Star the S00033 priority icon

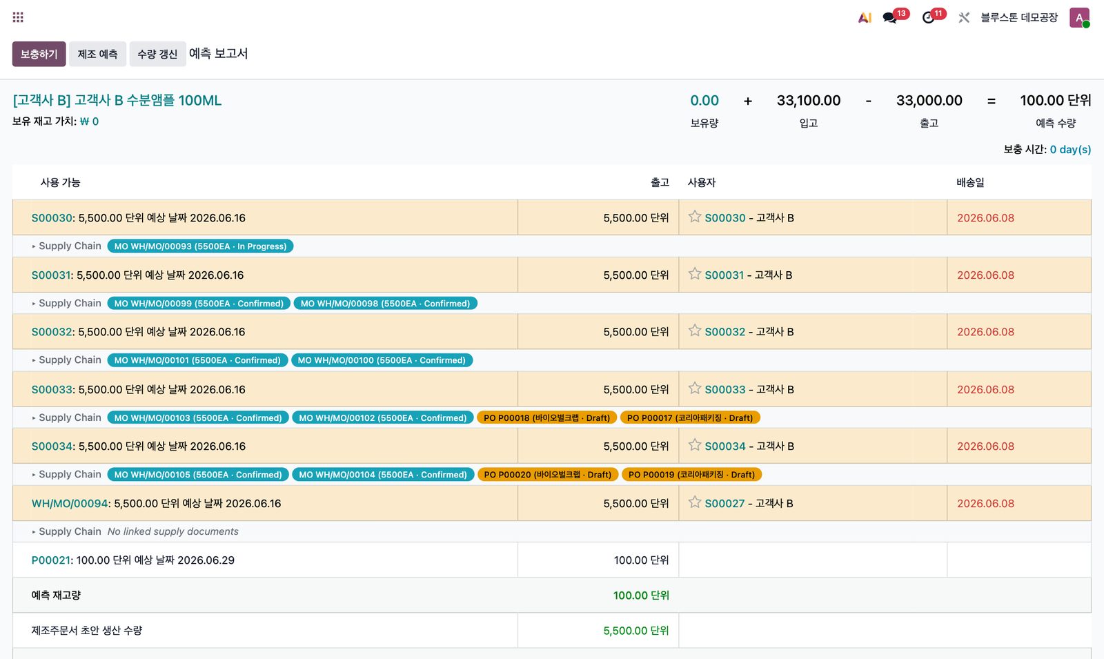(x=695, y=388)
